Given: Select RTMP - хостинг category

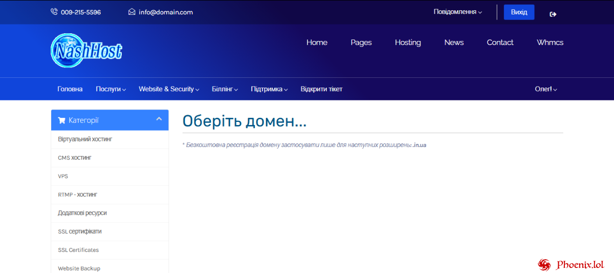Looking at the screenshot, I should pos(110,195).
